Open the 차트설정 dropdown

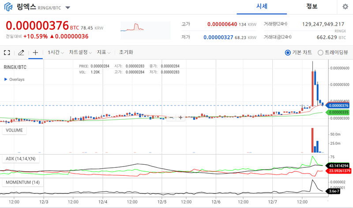(x=80, y=52)
